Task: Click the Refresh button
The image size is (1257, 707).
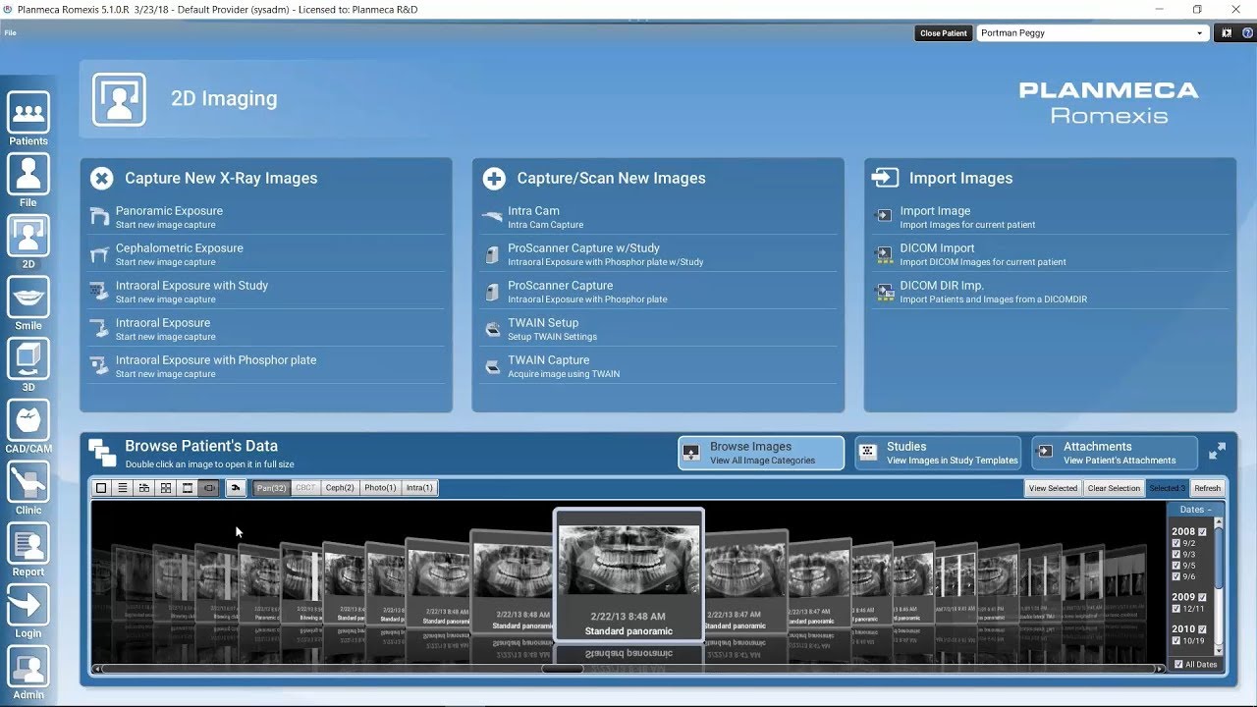Action: click(x=1208, y=488)
